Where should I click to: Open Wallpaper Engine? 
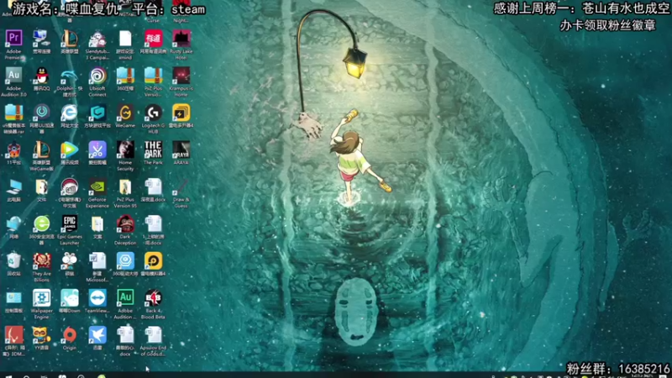(x=41, y=298)
